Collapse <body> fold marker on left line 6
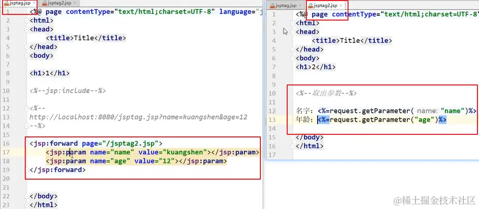This screenshot has width=479, height=209. tap(27, 56)
